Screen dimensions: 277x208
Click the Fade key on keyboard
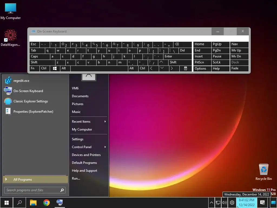[239, 69]
